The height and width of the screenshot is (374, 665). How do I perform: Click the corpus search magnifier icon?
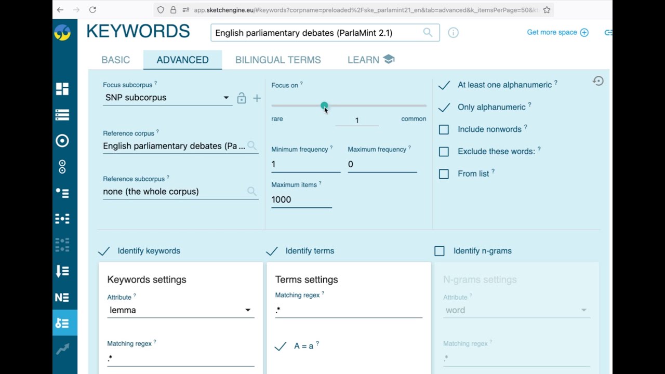[x=428, y=33]
